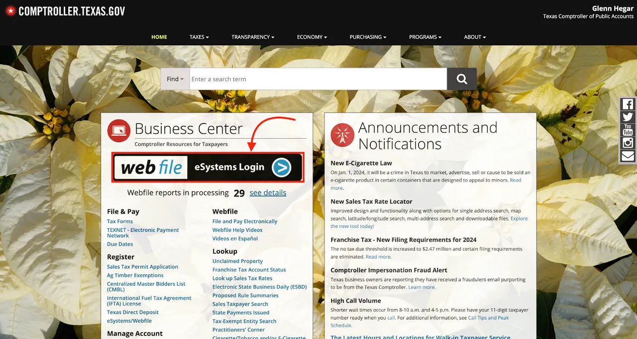Expand the Taxes menu dropdown

(x=199, y=37)
